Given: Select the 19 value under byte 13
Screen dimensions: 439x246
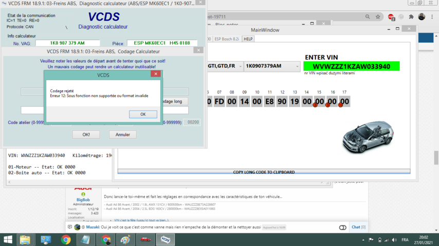Looking at the screenshot, I should [295, 101].
